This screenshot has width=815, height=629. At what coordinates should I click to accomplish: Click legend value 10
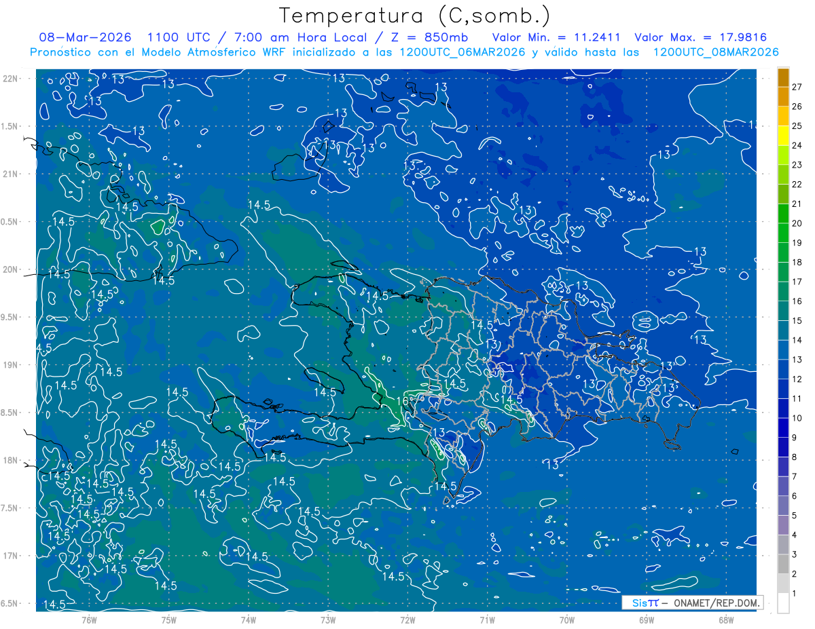[797, 418]
